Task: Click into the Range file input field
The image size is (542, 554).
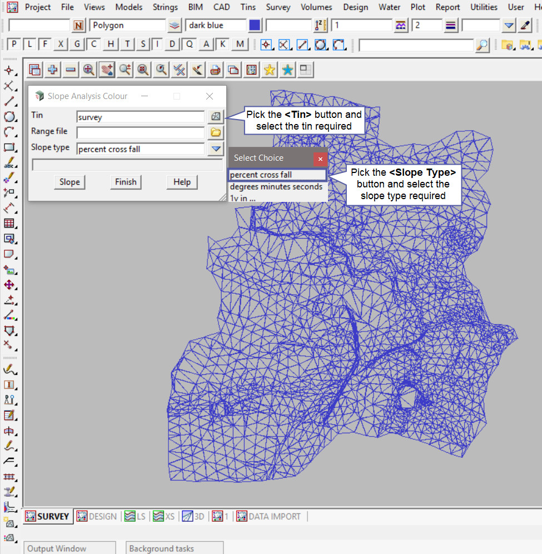Action: click(x=140, y=132)
